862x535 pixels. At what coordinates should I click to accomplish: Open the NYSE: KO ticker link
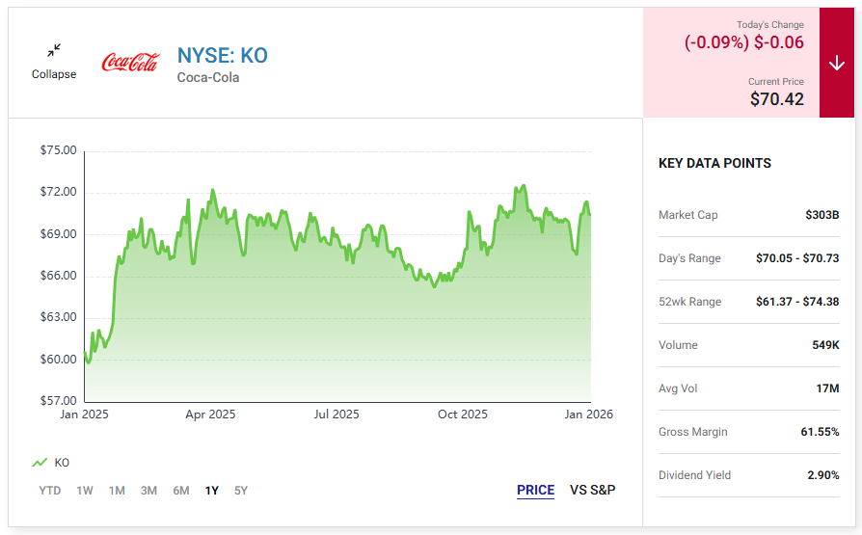click(x=222, y=56)
